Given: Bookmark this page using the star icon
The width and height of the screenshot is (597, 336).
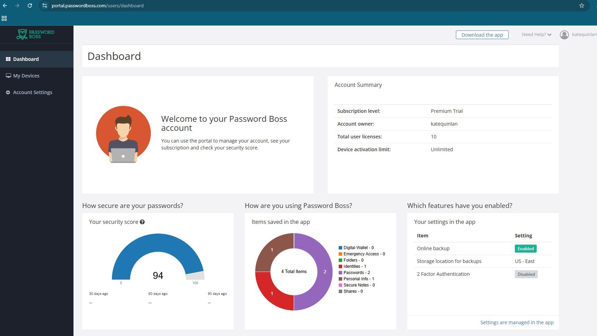Looking at the screenshot, I should [x=582, y=6].
